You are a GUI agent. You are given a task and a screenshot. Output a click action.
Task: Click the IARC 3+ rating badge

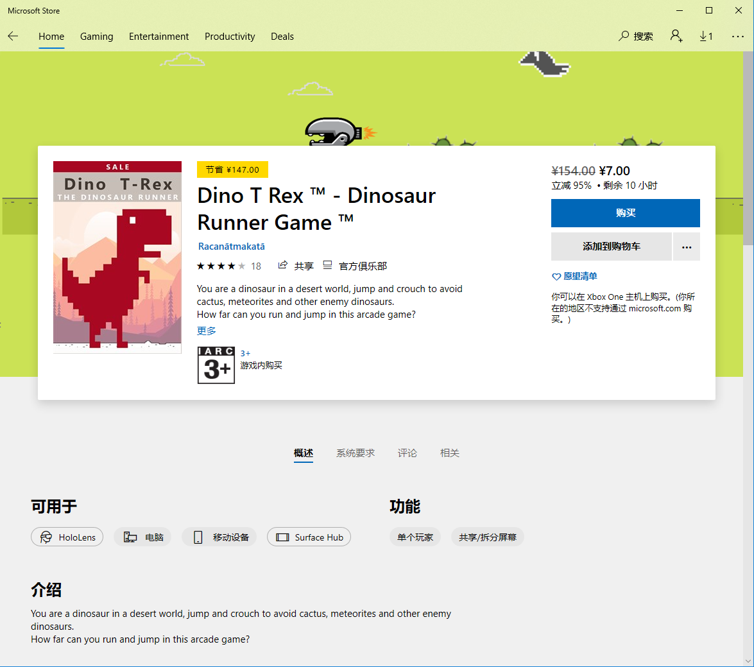[x=216, y=365]
